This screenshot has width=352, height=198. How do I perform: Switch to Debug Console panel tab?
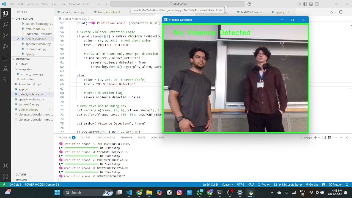click(x=105, y=137)
